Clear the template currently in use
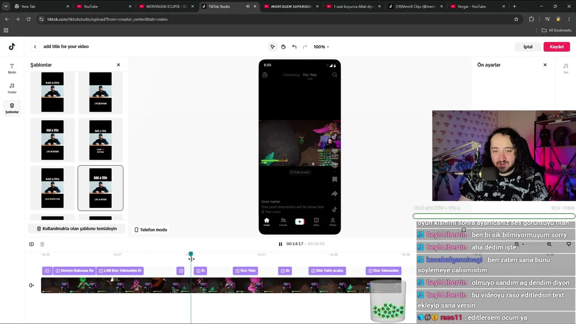 [x=76, y=229]
